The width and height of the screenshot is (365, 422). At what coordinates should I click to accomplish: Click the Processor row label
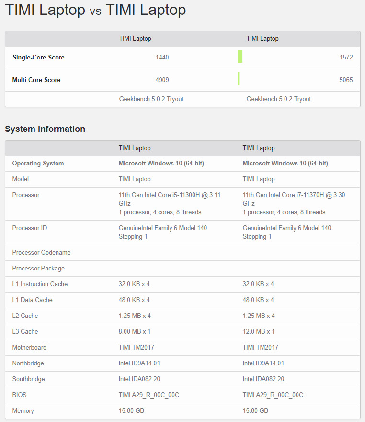(26, 195)
